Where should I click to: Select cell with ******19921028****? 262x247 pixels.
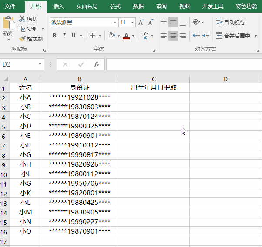pyautogui.click(x=80, y=97)
